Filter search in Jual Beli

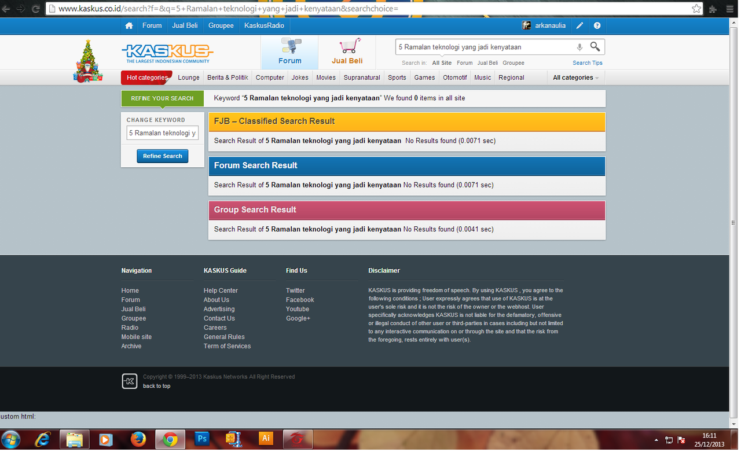click(x=487, y=63)
